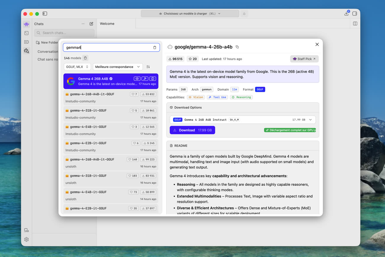385x257 pixels.
Task: Open the sort order filter icon
Action: pyautogui.click(x=148, y=67)
